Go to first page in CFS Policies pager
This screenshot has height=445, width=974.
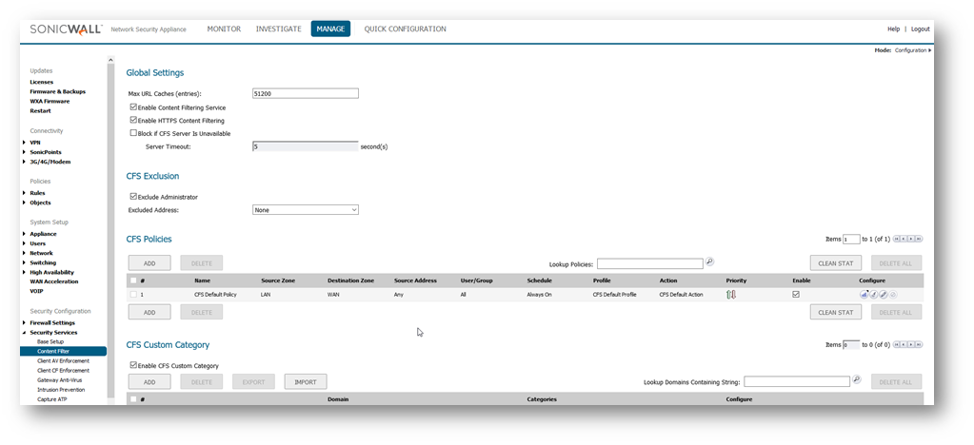coord(895,239)
